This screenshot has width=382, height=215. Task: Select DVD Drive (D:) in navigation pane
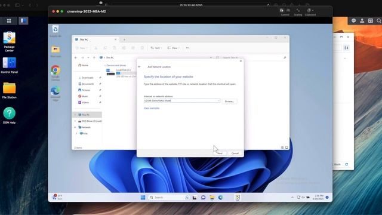[90, 121]
